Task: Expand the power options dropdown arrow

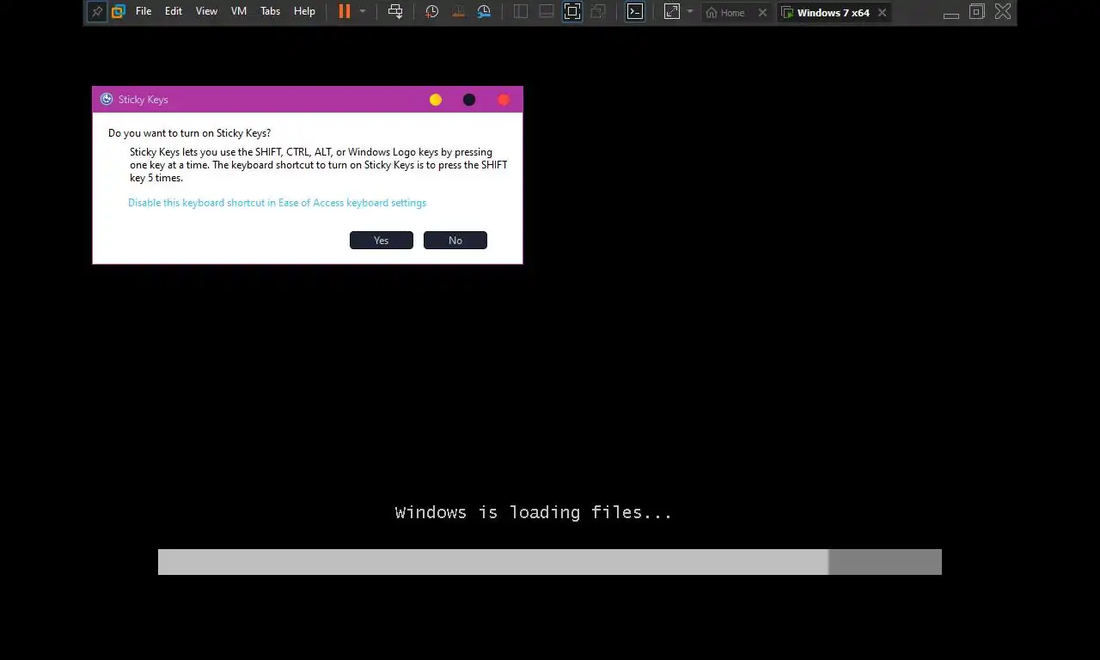Action: 363,12
